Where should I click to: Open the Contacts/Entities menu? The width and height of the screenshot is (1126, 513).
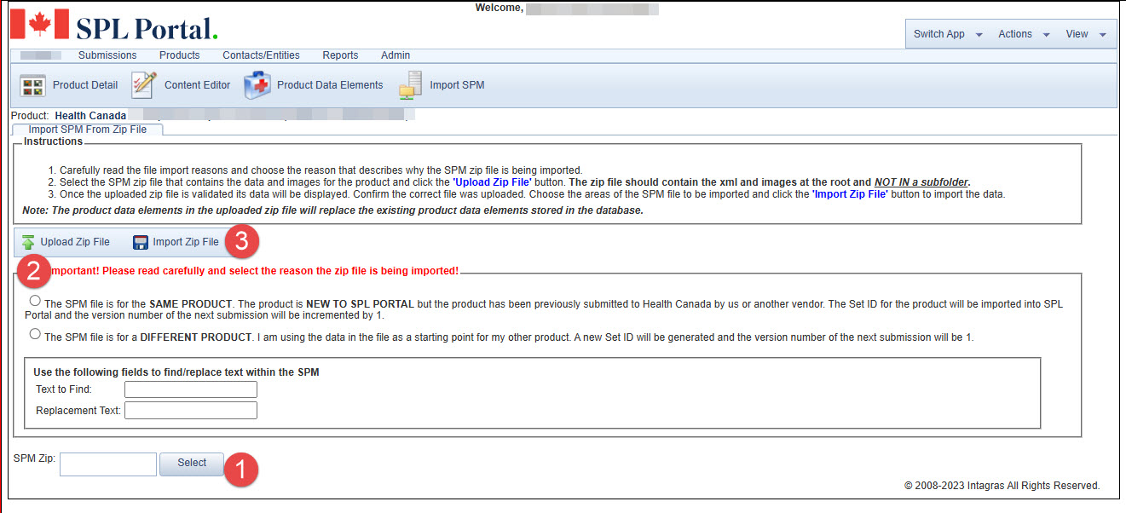click(x=261, y=55)
